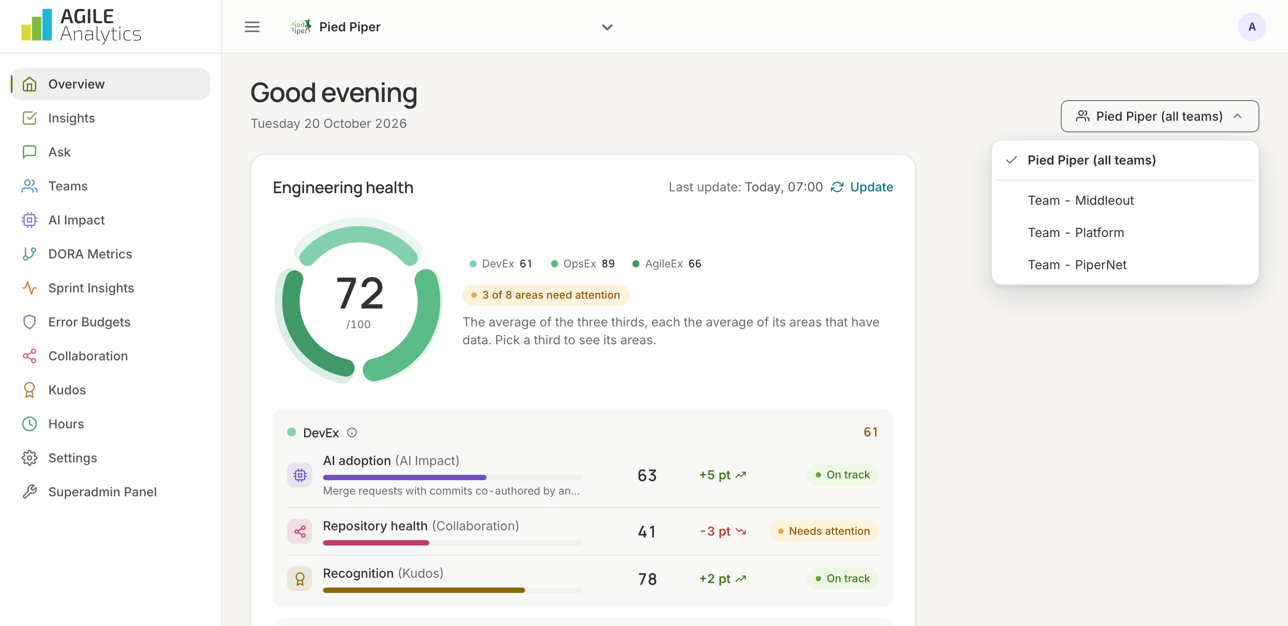The image size is (1288, 626).
Task: Click the 3 of 8 areas need attention badge
Action: [546, 295]
